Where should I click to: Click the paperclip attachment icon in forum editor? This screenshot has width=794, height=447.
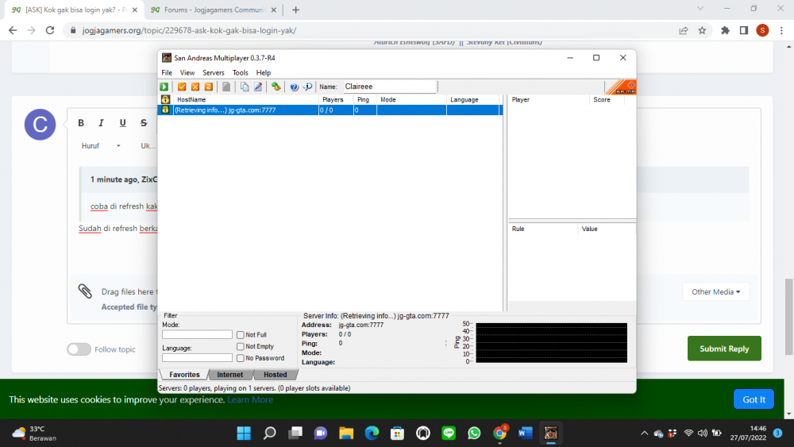[85, 291]
